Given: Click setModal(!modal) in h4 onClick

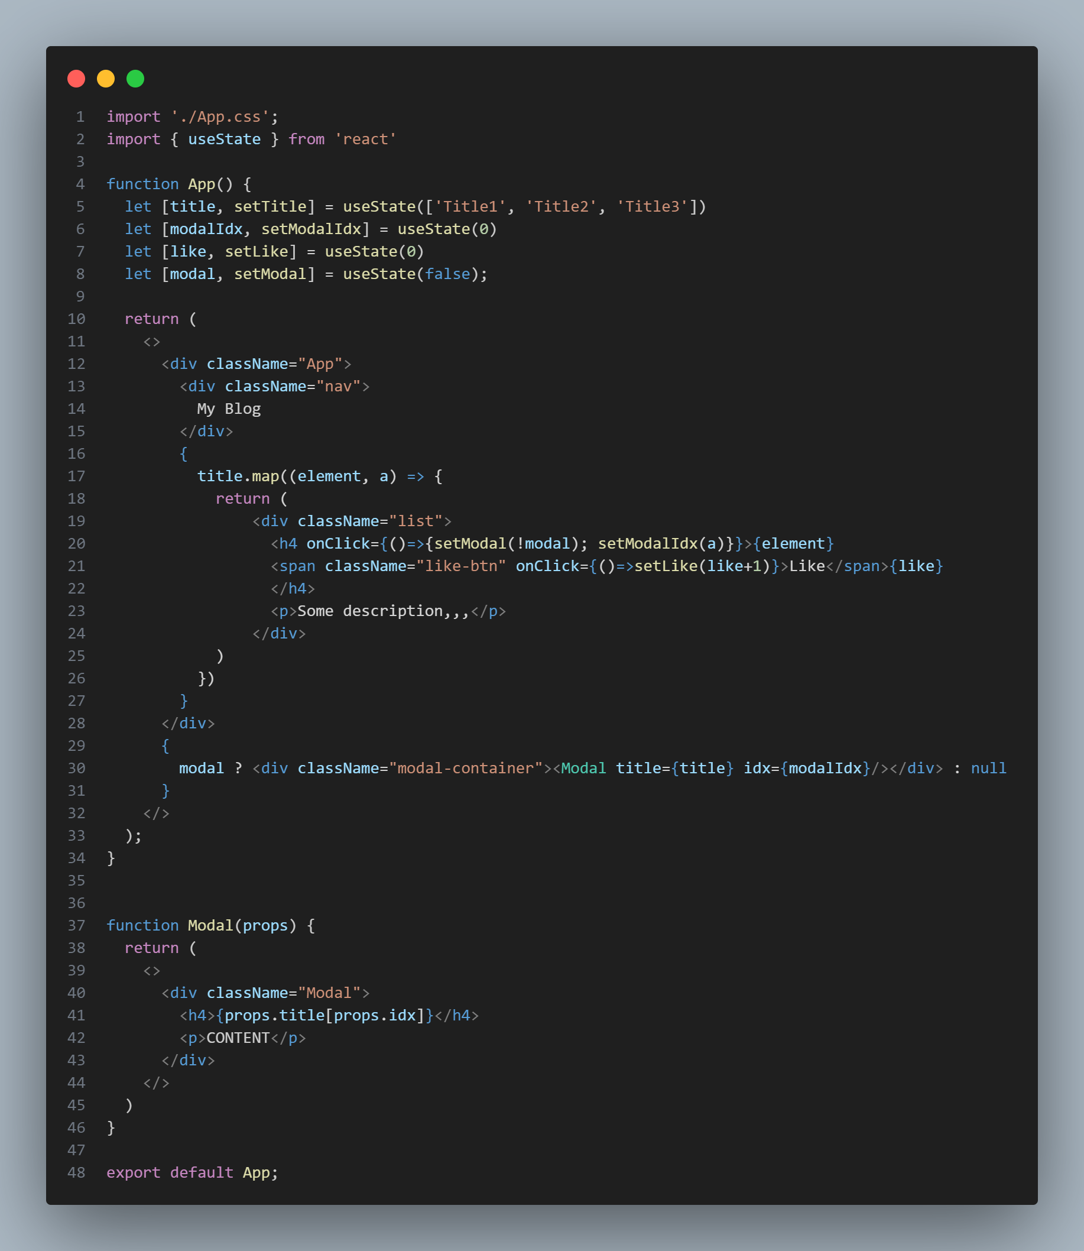Looking at the screenshot, I should coord(507,543).
